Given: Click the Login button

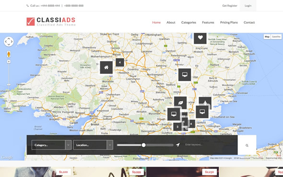Looking at the screenshot, I should coord(248,6).
